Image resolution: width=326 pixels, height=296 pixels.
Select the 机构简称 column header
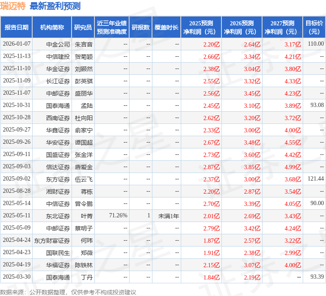click(x=52, y=27)
